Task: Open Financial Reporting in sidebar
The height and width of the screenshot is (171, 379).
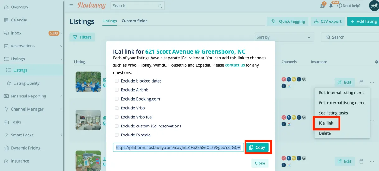Action: (x=25, y=96)
